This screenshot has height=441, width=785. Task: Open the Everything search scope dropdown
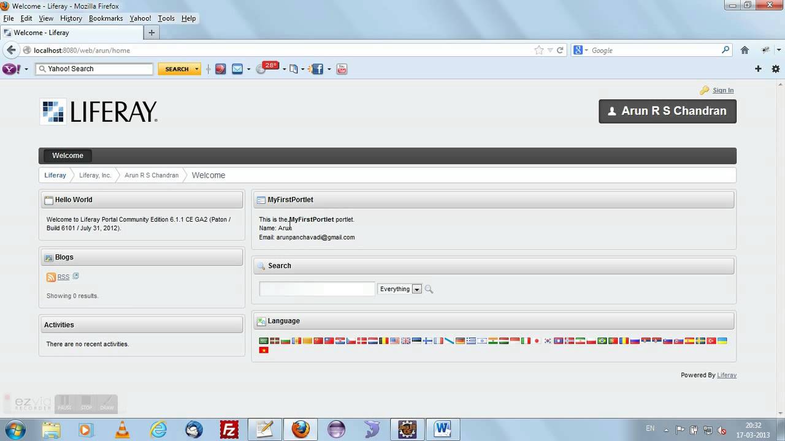pos(416,289)
